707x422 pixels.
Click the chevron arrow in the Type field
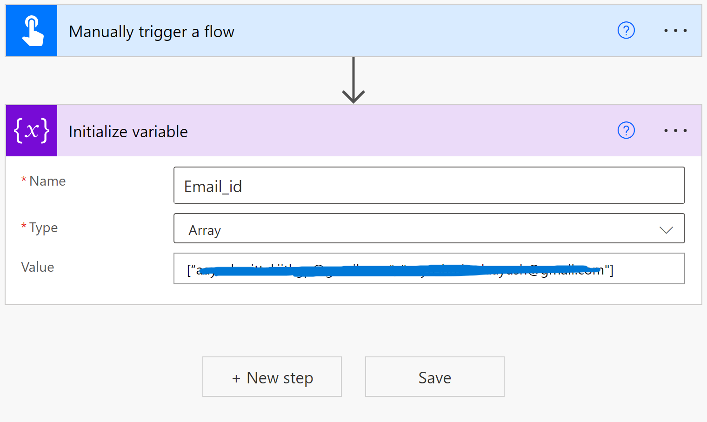pyautogui.click(x=666, y=230)
